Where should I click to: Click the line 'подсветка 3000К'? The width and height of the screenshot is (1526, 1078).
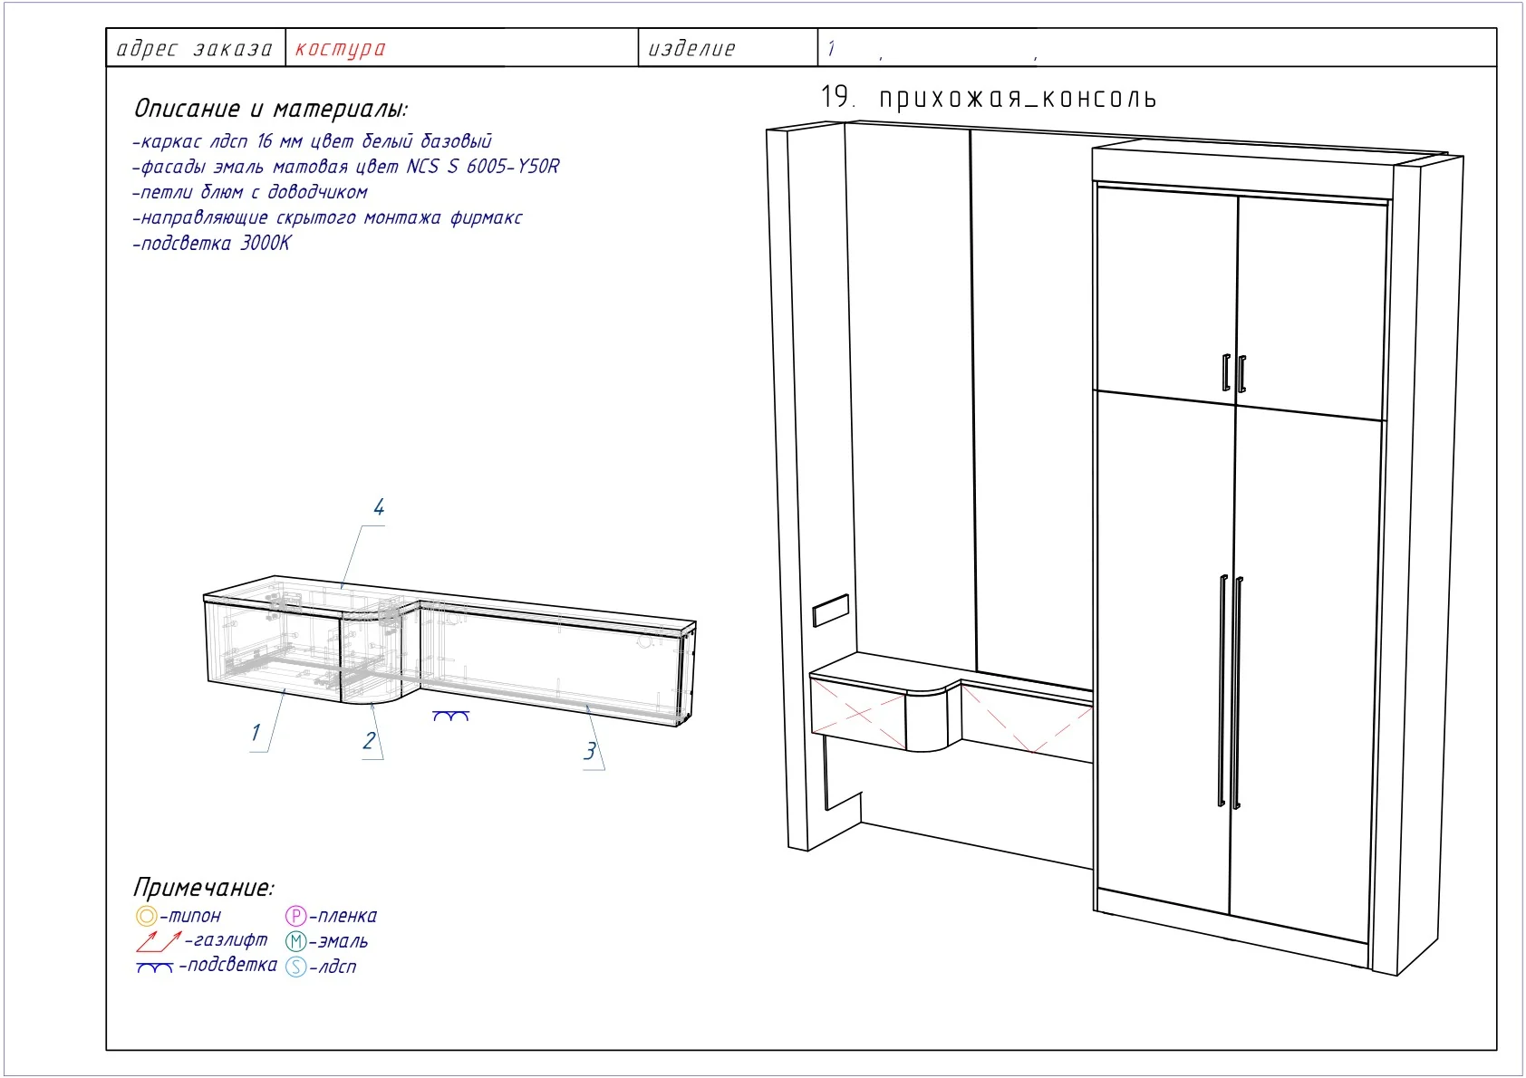[212, 243]
